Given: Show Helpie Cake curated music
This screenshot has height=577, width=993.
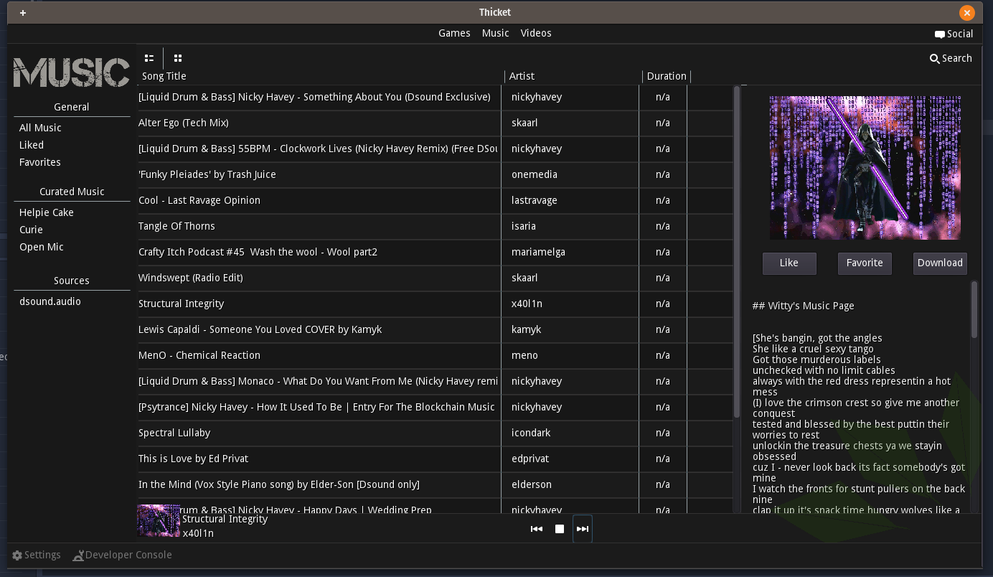Looking at the screenshot, I should (x=47, y=212).
